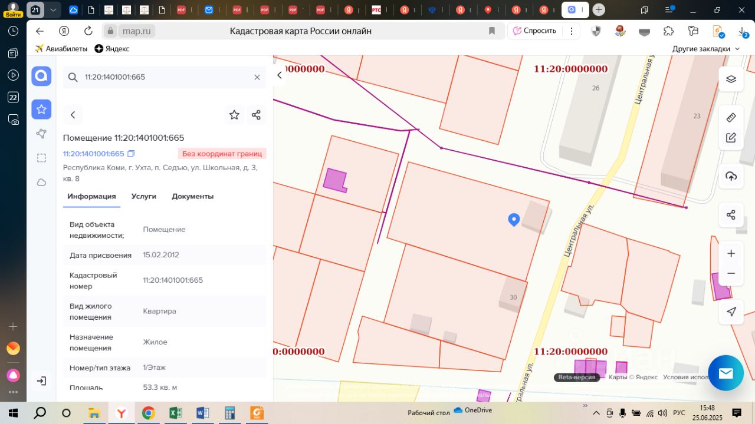Image resolution: width=755 pixels, height=424 pixels.
Task: Click the cadastral number search input
Action: click(x=165, y=77)
